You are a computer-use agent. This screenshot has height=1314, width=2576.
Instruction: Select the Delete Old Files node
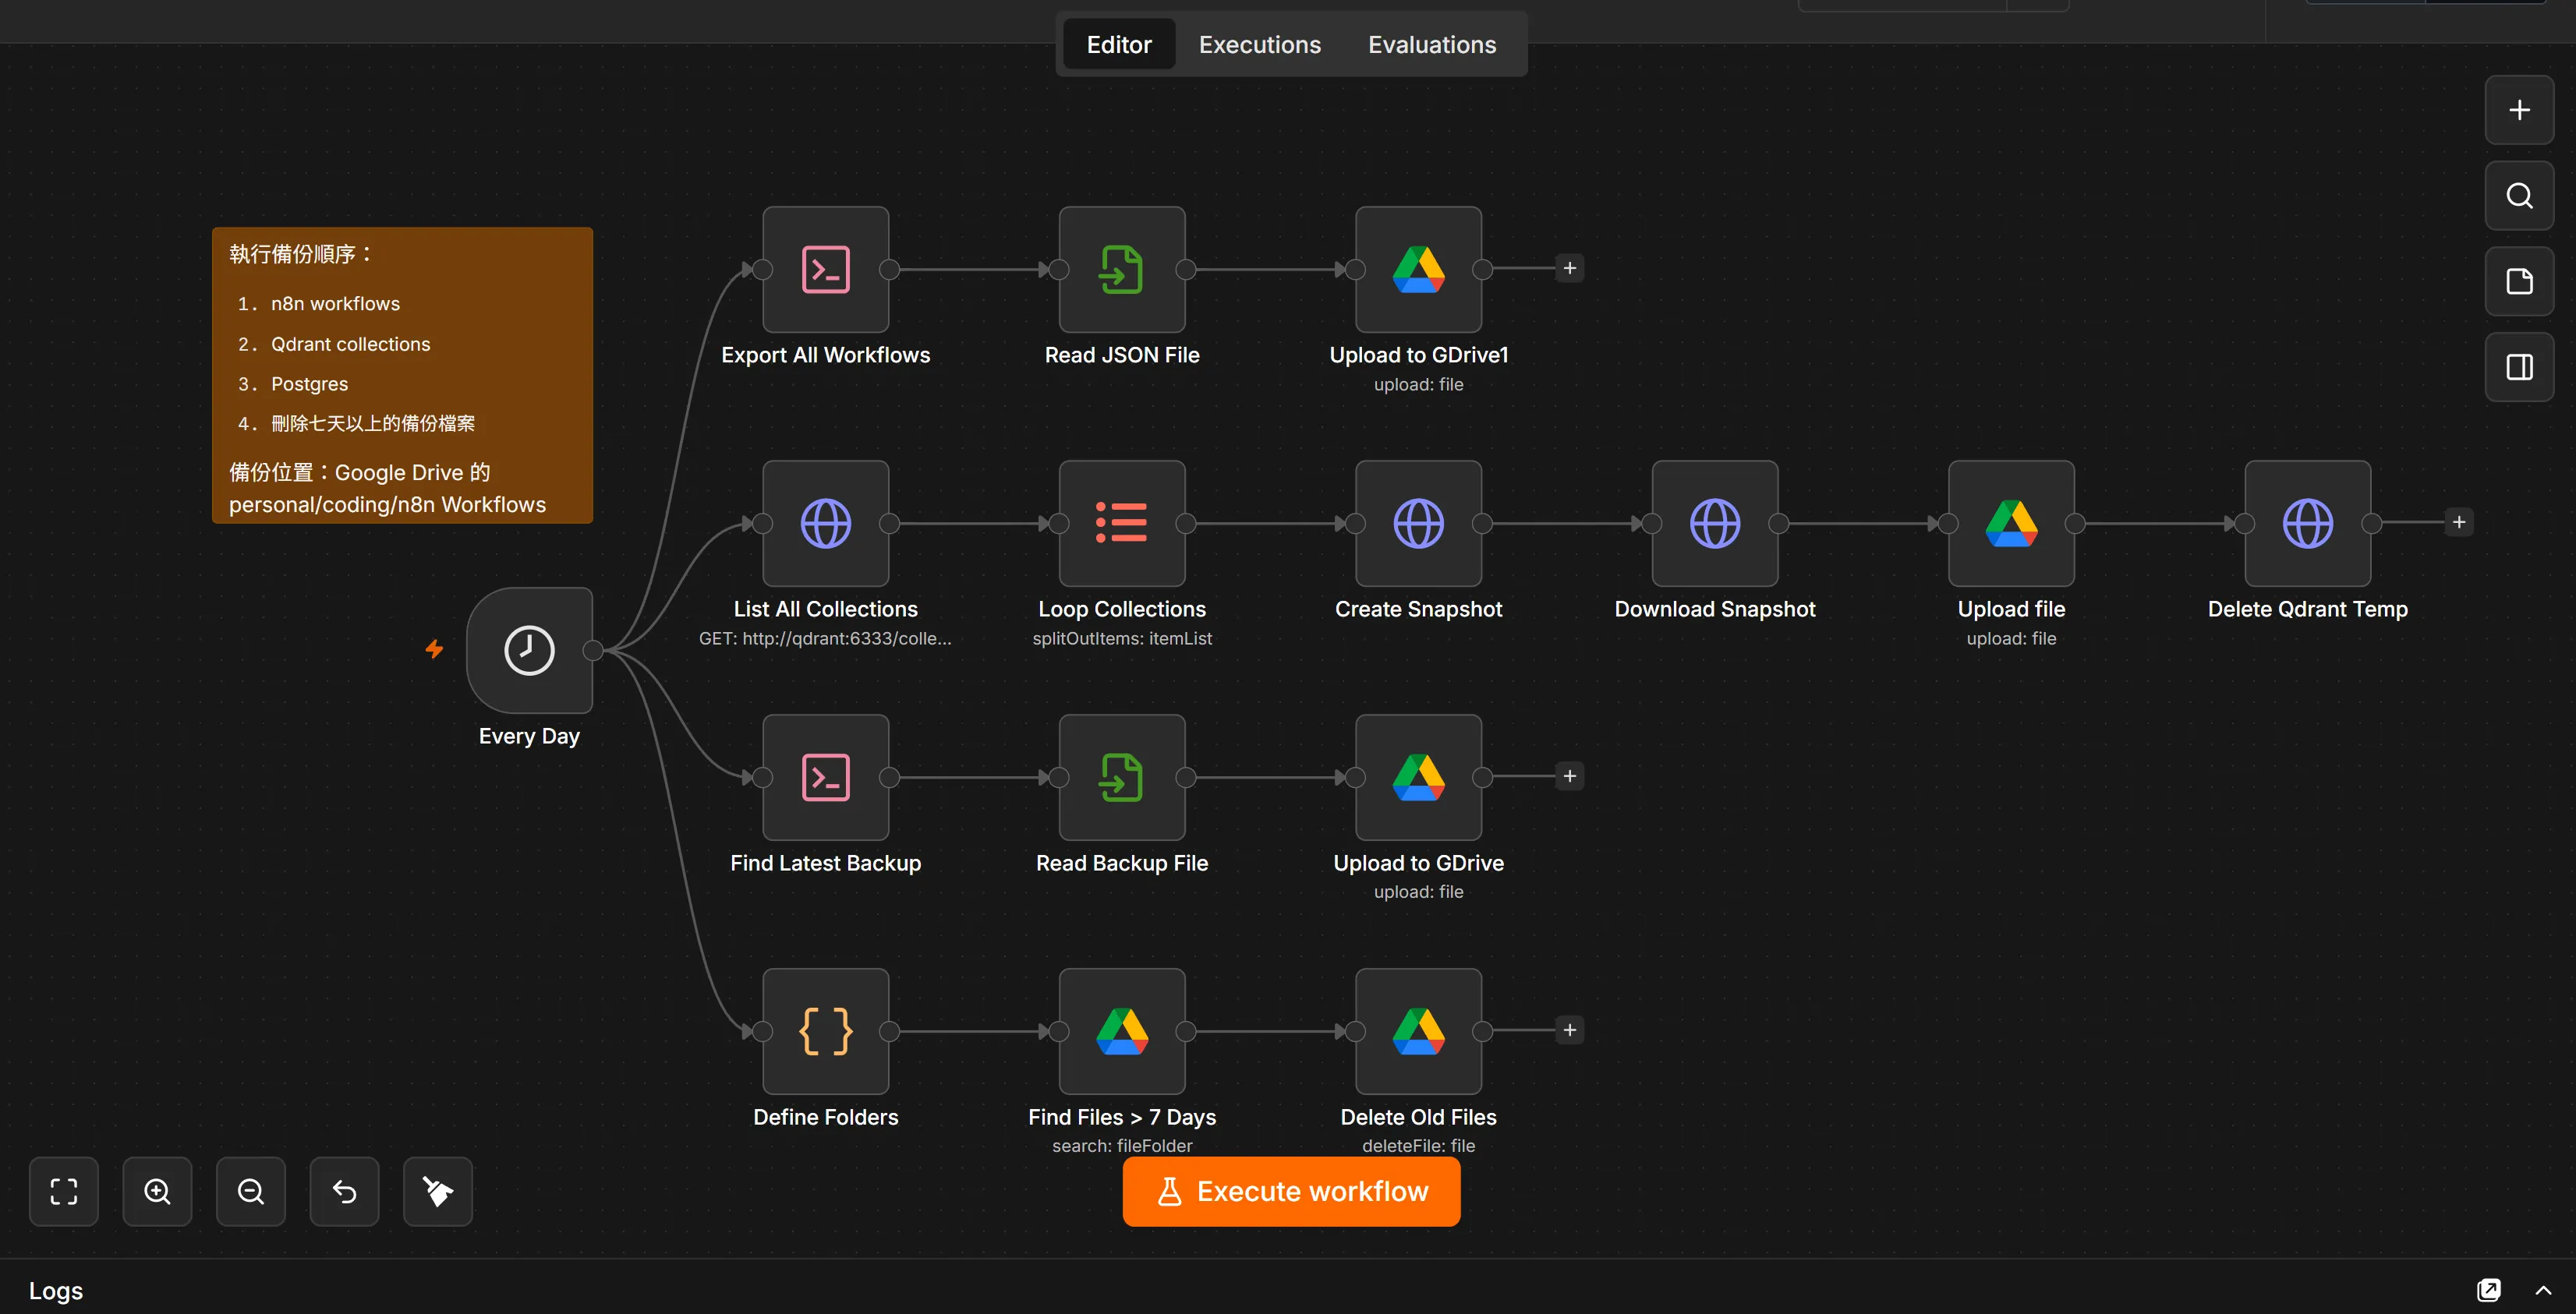coord(1418,1031)
